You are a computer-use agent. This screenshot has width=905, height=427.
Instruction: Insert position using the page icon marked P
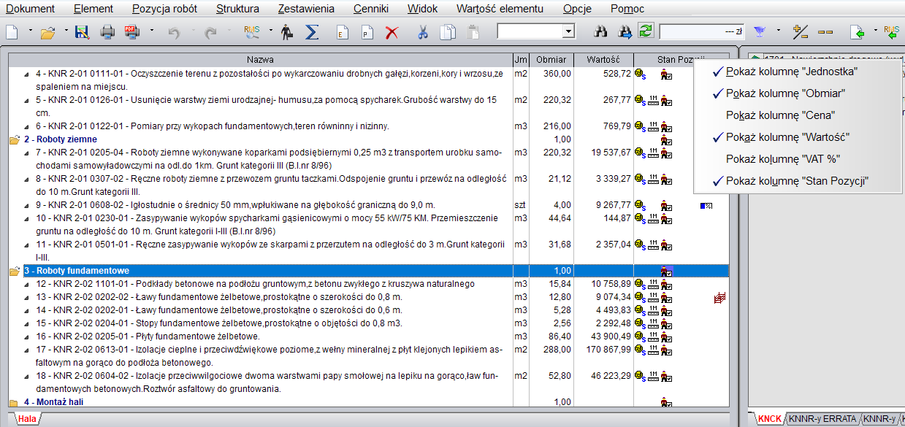click(x=366, y=32)
